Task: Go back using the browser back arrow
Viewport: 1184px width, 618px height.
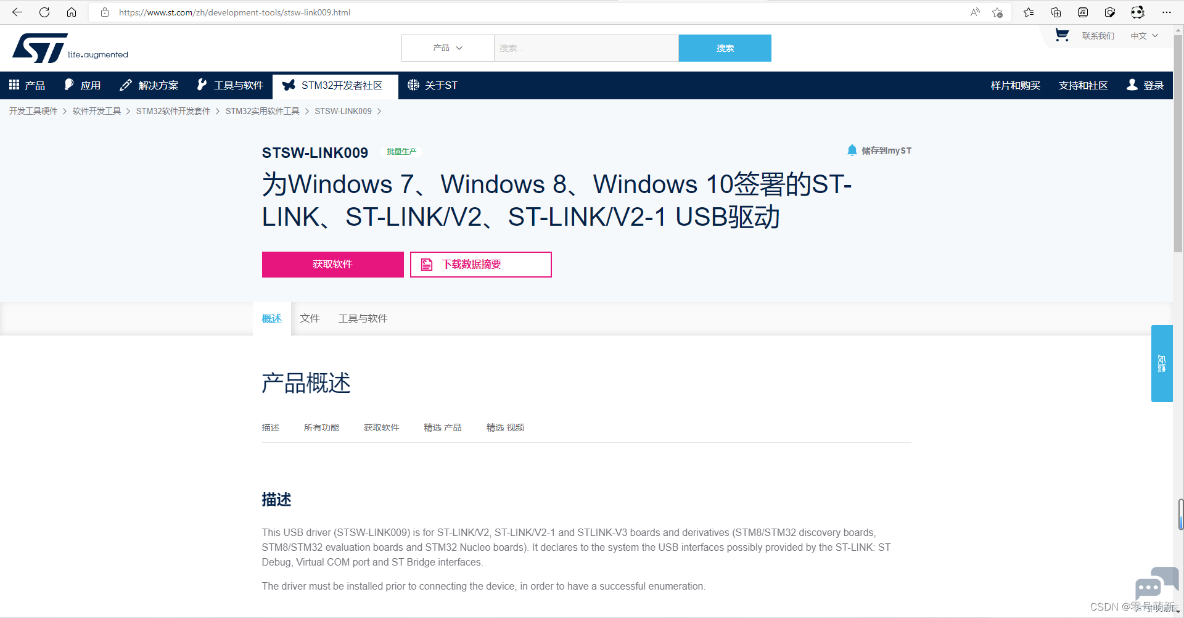Action: pos(17,12)
